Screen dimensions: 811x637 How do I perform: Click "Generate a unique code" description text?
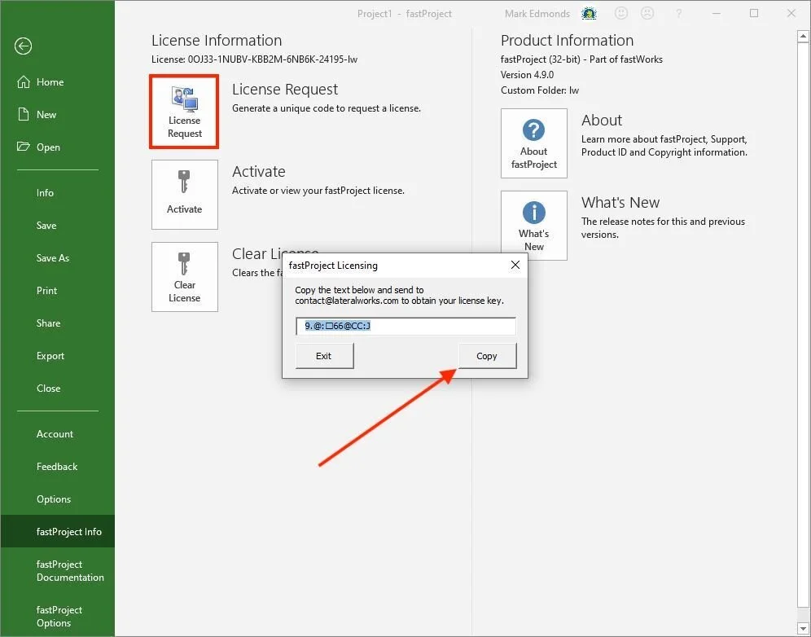(x=327, y=108)
